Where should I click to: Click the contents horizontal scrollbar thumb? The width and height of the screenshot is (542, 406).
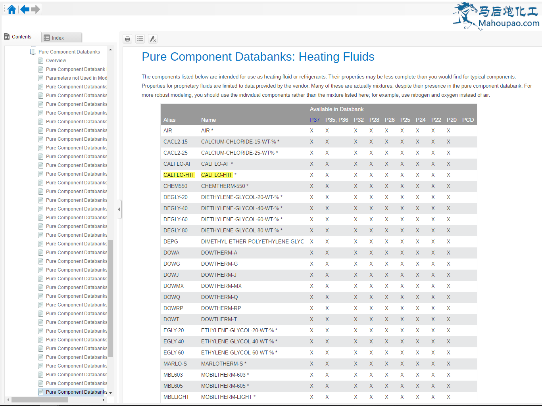tap(40, 400)
